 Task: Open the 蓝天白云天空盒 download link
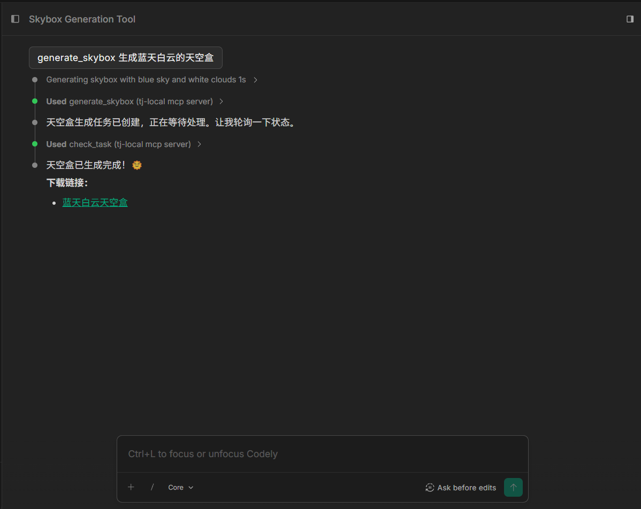pos(95,203)
